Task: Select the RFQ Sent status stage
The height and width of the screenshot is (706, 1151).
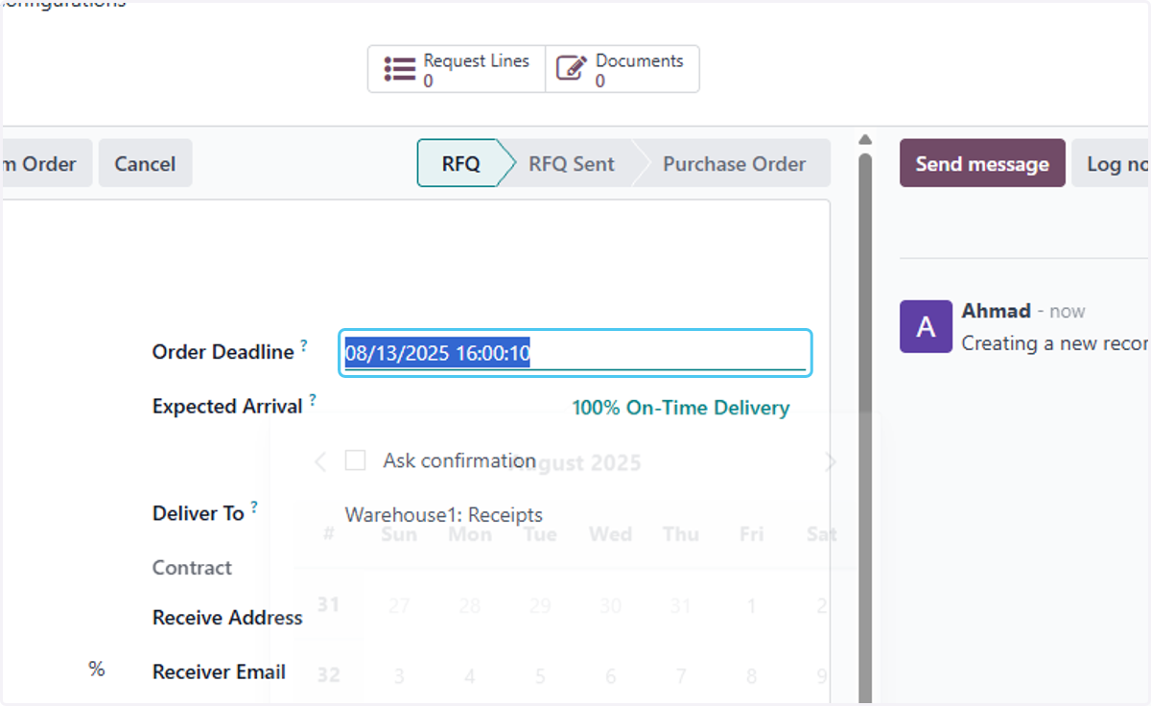Action: click(x=571, y=163)
